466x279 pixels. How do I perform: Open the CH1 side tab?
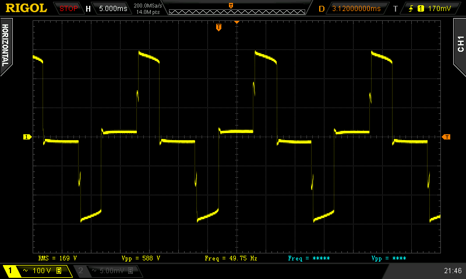click(460, 44)
